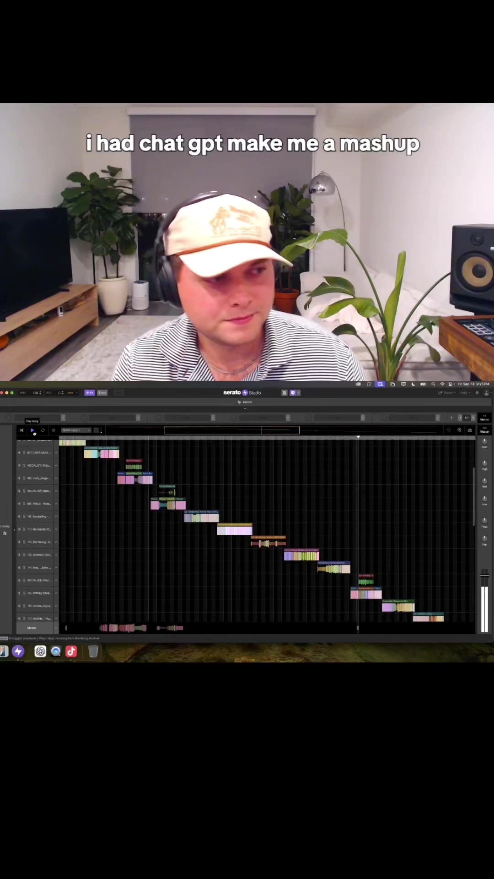The width and height of the screenshot is (494, 879).
Task: Open the user account icon
Action: 486,393
